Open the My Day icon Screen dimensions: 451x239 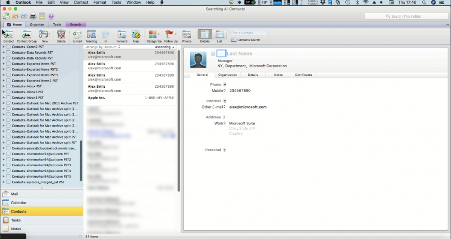(42, 16)
